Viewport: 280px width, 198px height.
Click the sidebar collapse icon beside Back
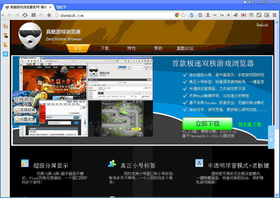tap(2, 15)
